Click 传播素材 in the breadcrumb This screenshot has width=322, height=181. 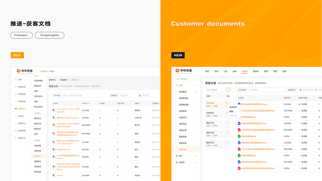point(64,80)
